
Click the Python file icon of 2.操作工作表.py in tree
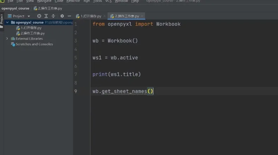(18, 33)
